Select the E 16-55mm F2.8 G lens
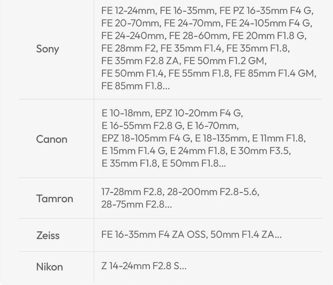The width and height of the screenshot is (333, 285). [142, 126]
